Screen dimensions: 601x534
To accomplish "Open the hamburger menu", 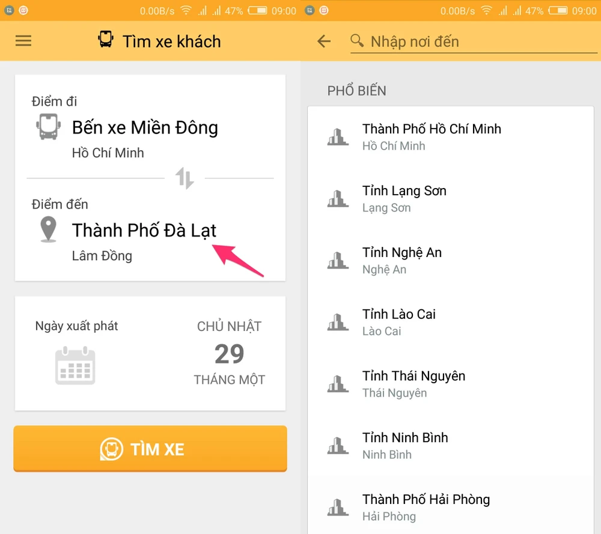I will (x=23, y=41).
